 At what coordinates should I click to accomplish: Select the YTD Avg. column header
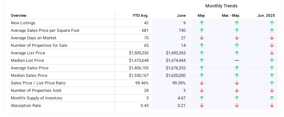140,16
